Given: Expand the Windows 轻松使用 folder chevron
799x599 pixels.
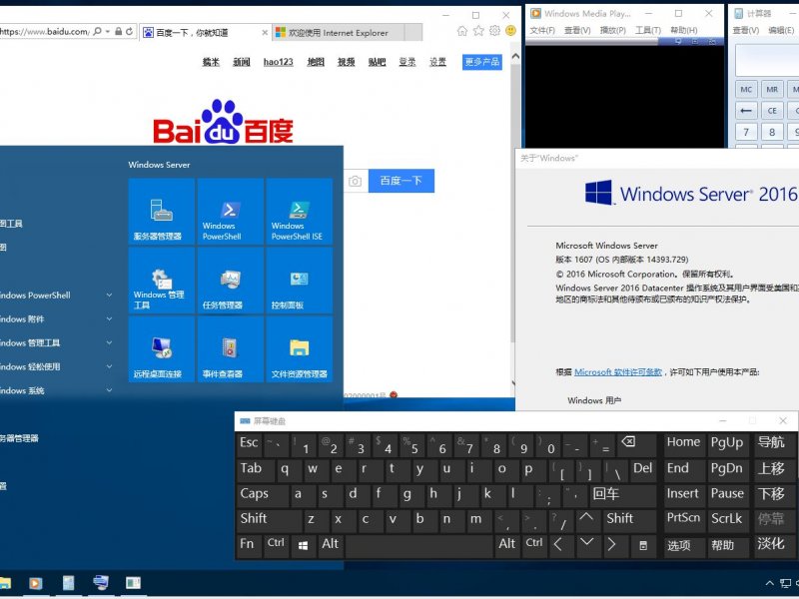Looking at the screenshot, I should tap(109, 366).
